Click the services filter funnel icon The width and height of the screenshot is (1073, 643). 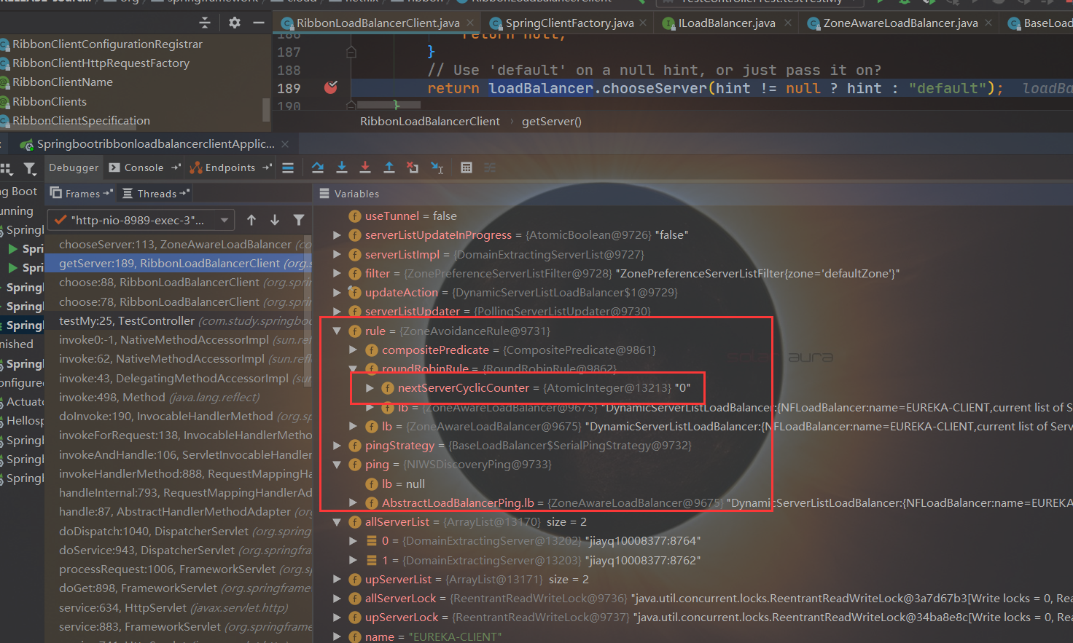[x=29, y=169]
